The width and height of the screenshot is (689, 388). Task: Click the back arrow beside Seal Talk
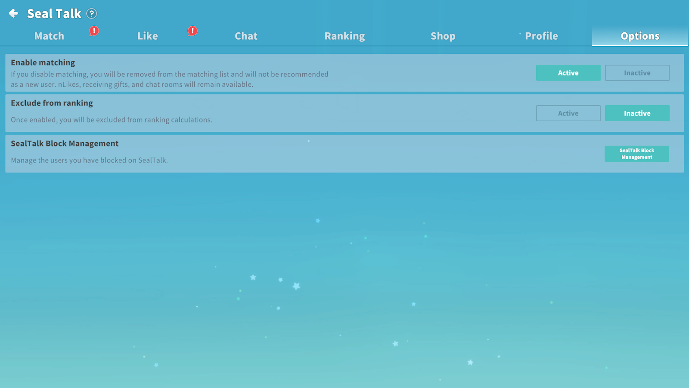point(13,13)
